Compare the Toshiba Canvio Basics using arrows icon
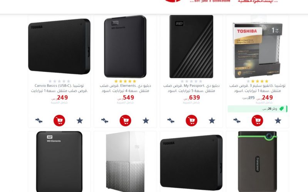 pyautogui.click(x=39, y=121)
